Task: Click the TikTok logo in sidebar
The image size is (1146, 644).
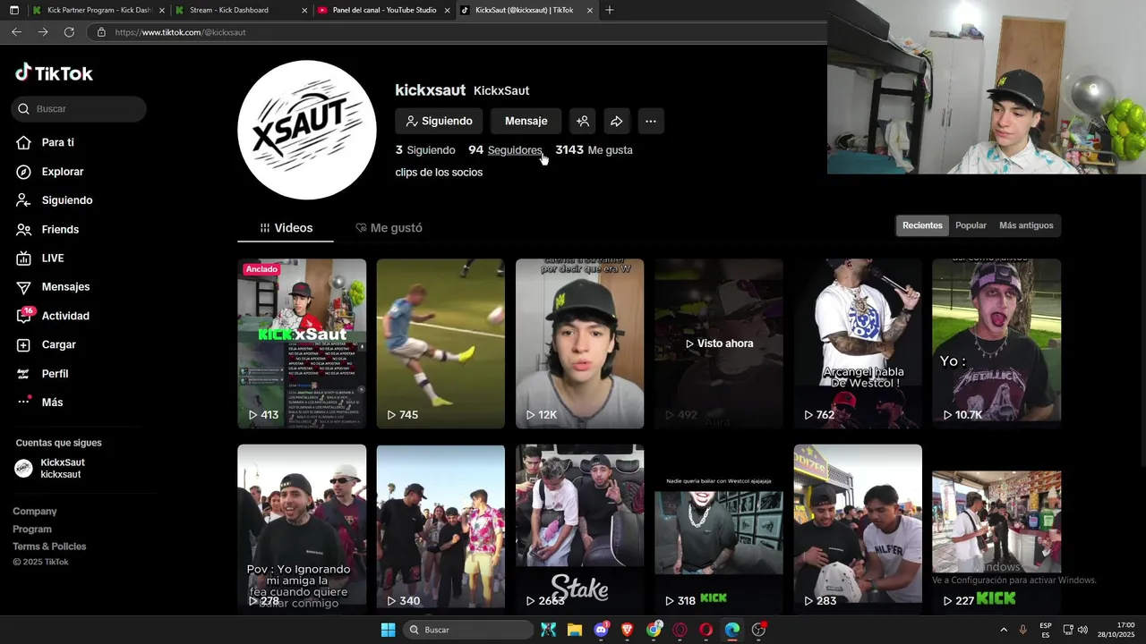Action: [54, 73]
